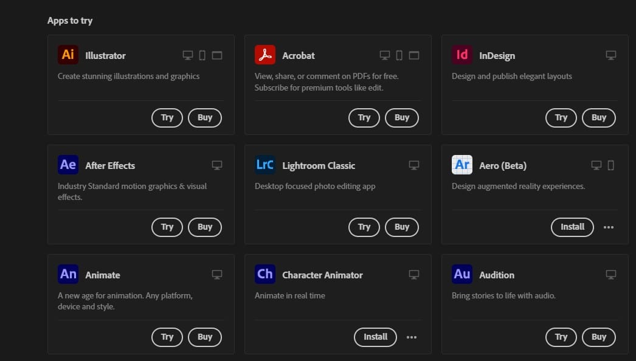
Task: Click Buy on the Audition card
Action: coord(598,337)
